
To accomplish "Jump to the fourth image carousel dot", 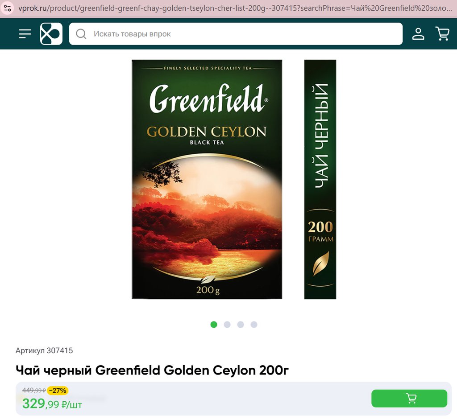I will coord(254,325).
